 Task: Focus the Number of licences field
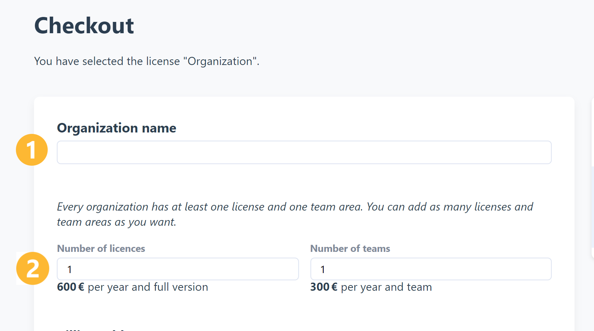click(x=178, y=269)
